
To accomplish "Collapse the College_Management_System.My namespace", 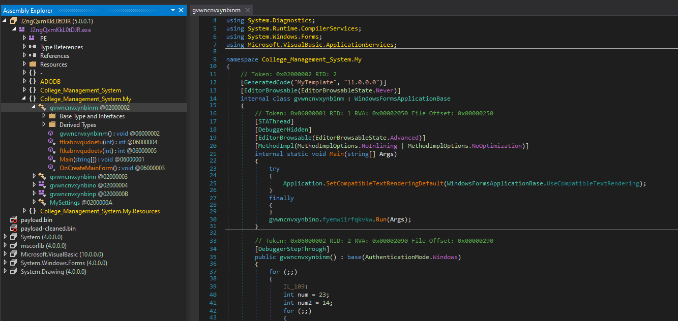I will [x=24, y=99].
